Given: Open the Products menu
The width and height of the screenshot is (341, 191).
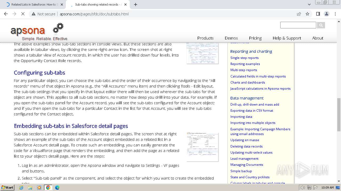Looking at the screenshot, I should pyautogui.click(x=205, y=38).
